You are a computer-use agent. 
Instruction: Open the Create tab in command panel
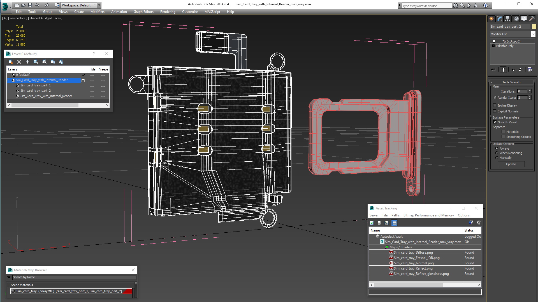491,19
